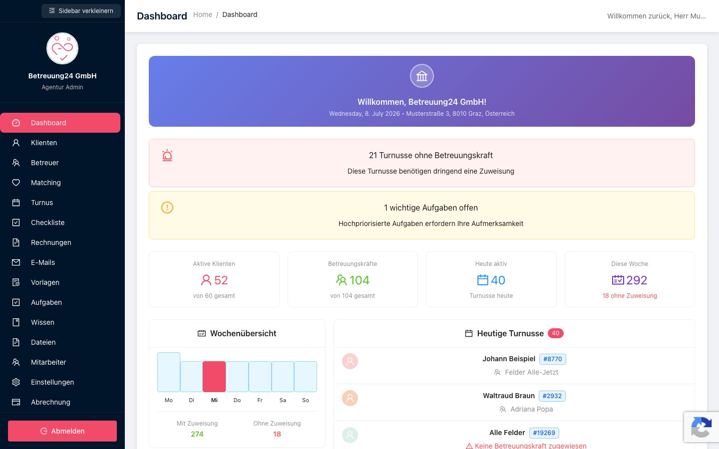Click the Diese Woche 292 stat card
The image size is (719, 449).
[630, 279]
